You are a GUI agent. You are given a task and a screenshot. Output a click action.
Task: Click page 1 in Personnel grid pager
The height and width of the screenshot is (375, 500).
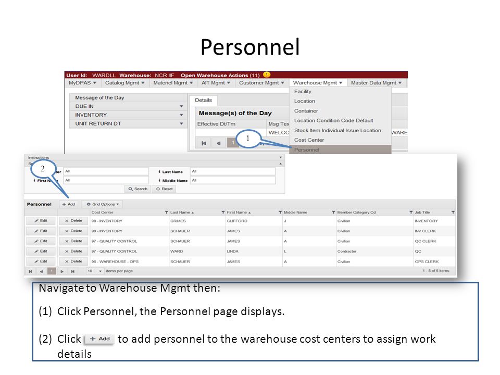[x=52, y=271]
